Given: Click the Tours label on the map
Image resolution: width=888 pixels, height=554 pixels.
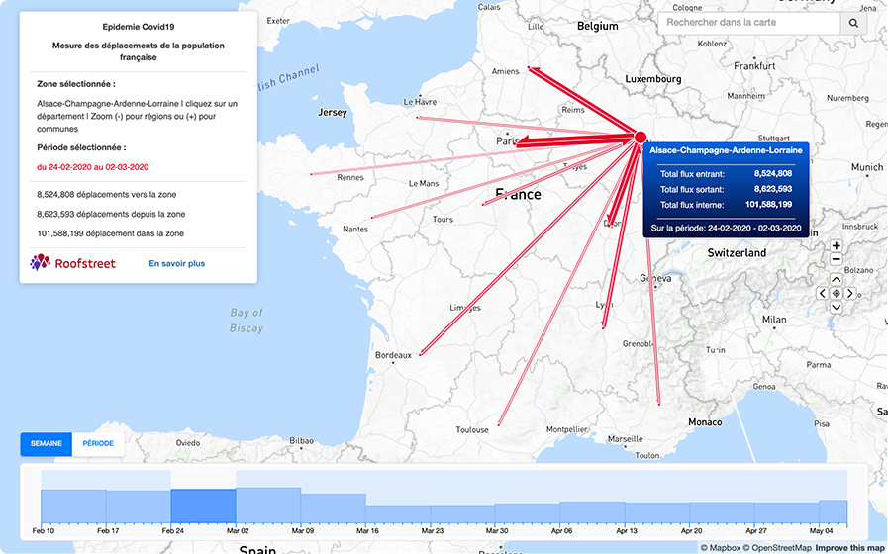Looking at the screenshot, I should pos(443,219).
